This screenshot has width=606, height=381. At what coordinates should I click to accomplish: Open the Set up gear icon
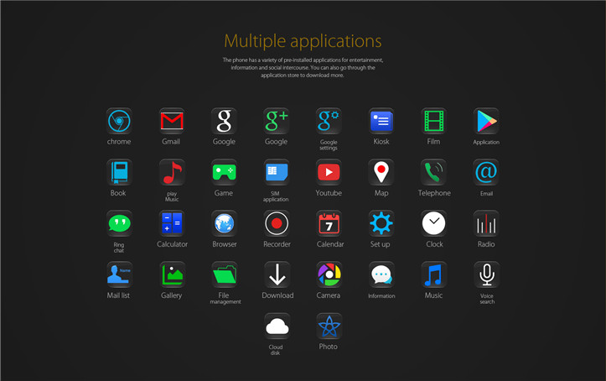point(381,223)
